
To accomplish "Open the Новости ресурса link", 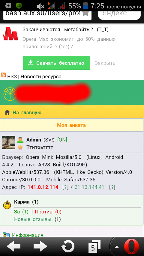I will click(41, 76).
